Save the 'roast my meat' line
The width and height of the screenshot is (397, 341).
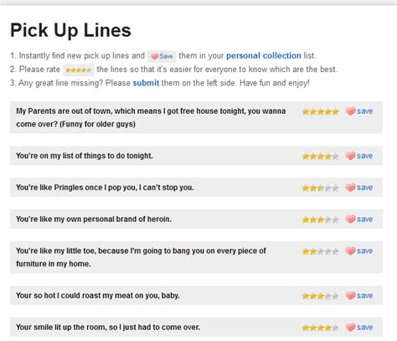click(359, 296)
